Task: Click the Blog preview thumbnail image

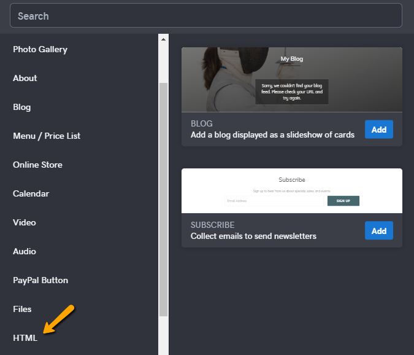Action: click(291, 80)
